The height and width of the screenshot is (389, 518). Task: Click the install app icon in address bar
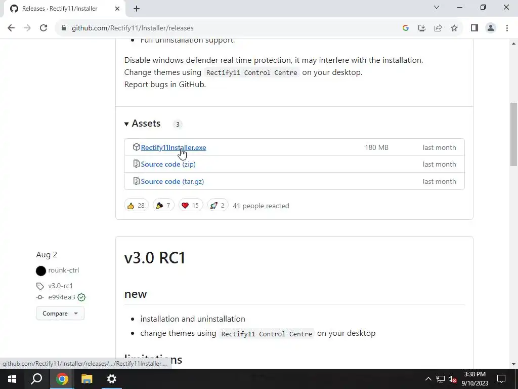point(422,28)
